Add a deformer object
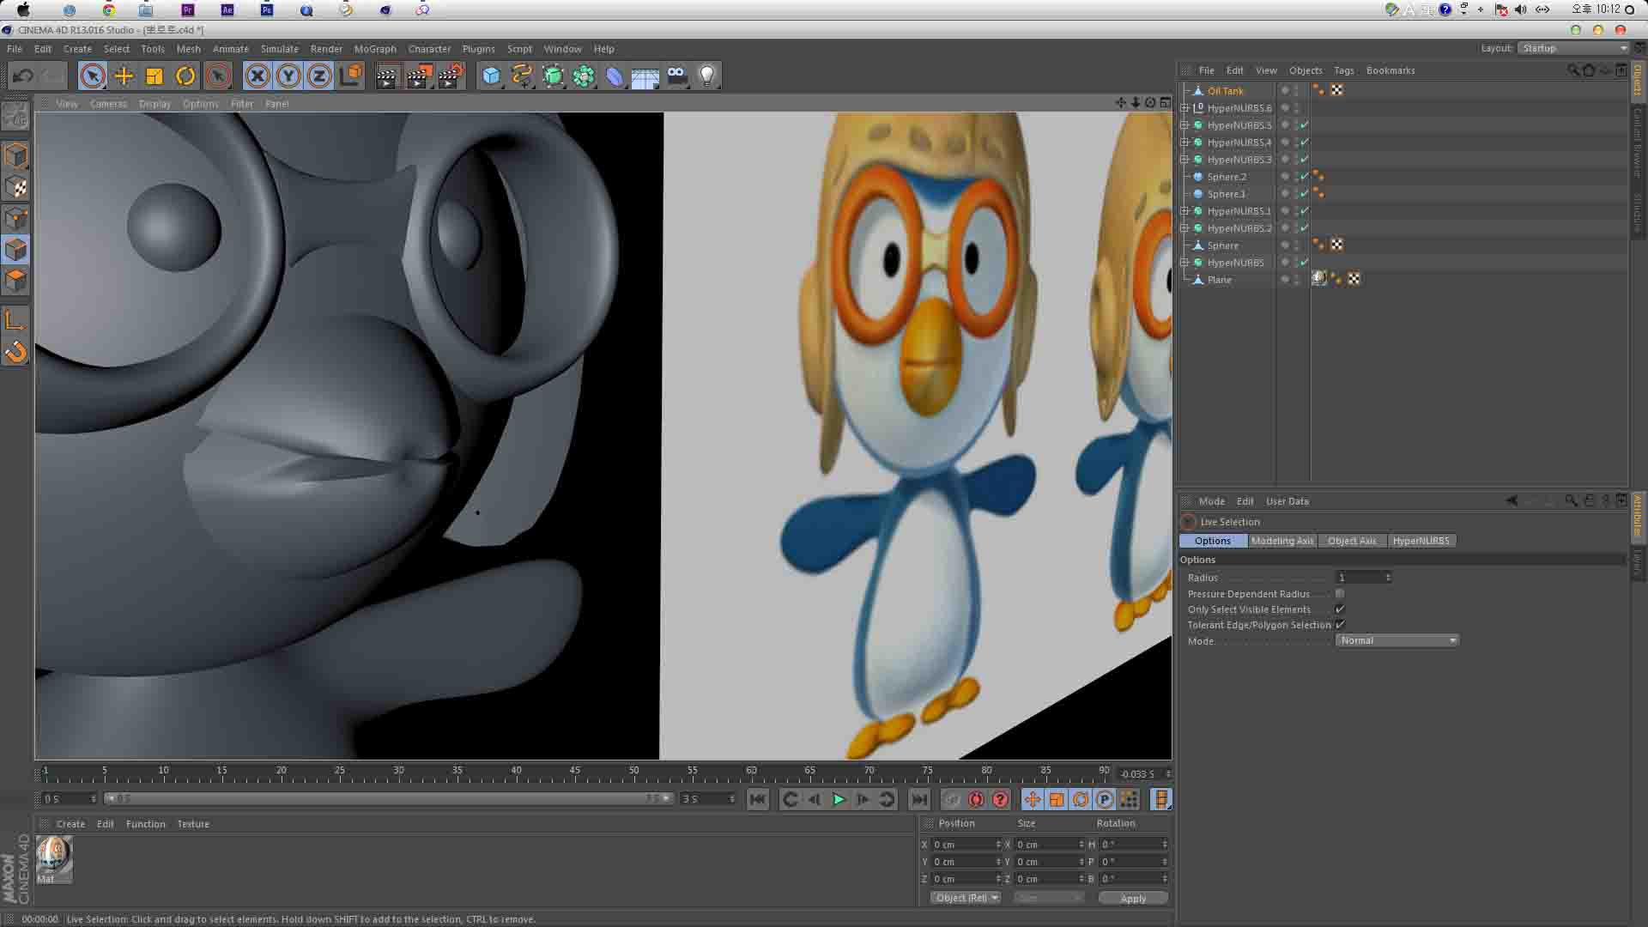Viewport: 1648px width, 927px height. tap(615, 76)
